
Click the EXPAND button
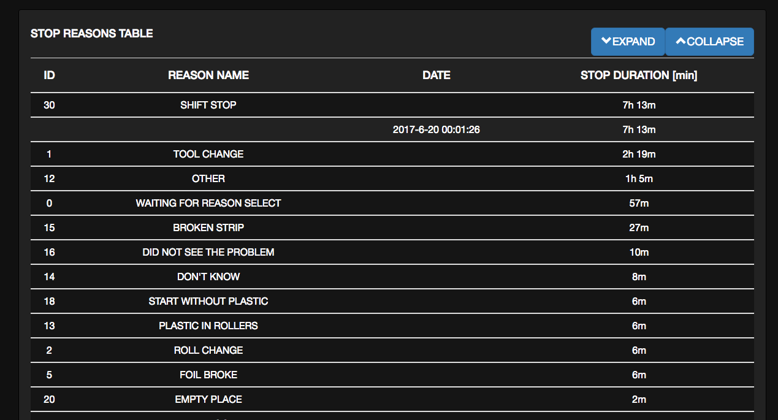[628, 42]
